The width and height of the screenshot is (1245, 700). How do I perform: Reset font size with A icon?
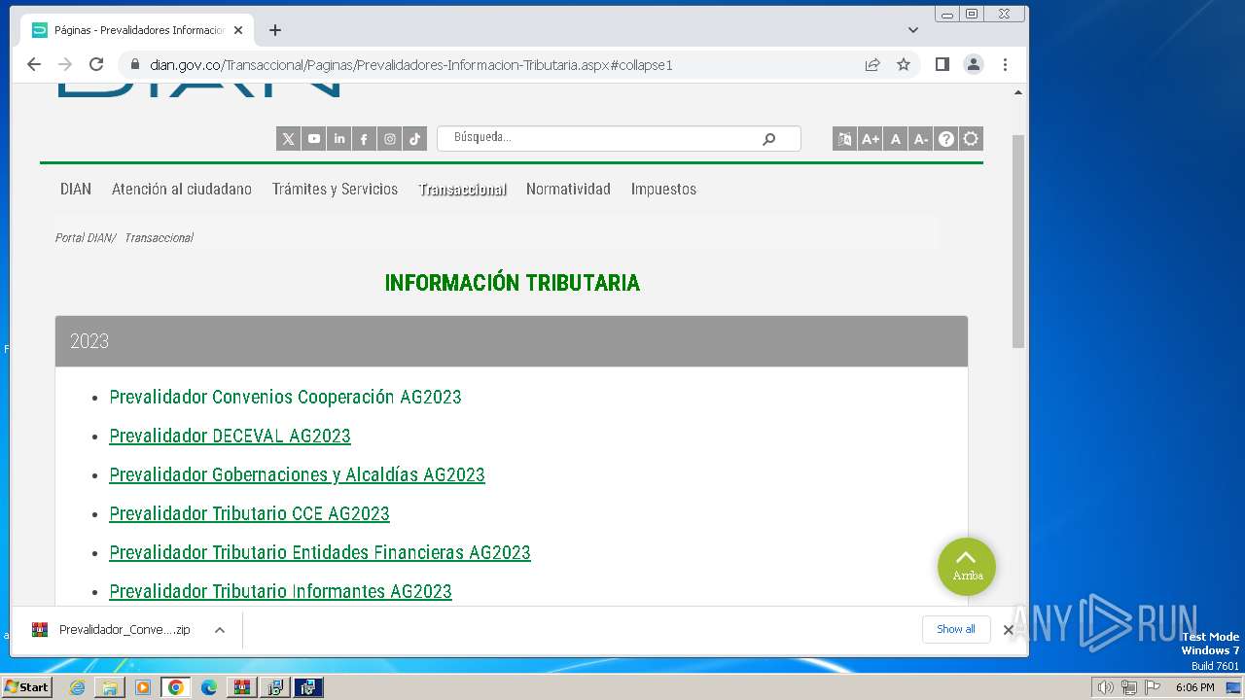point(895,139)
